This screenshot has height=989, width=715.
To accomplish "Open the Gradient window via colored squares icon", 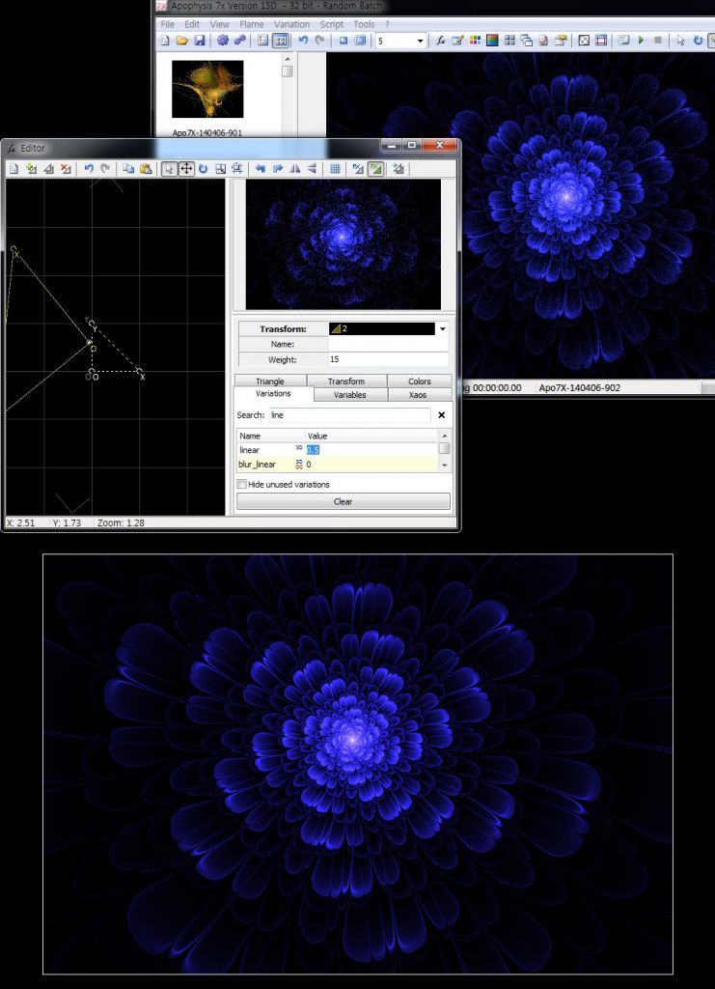I will pyautogui.click(x=475, y=41).
